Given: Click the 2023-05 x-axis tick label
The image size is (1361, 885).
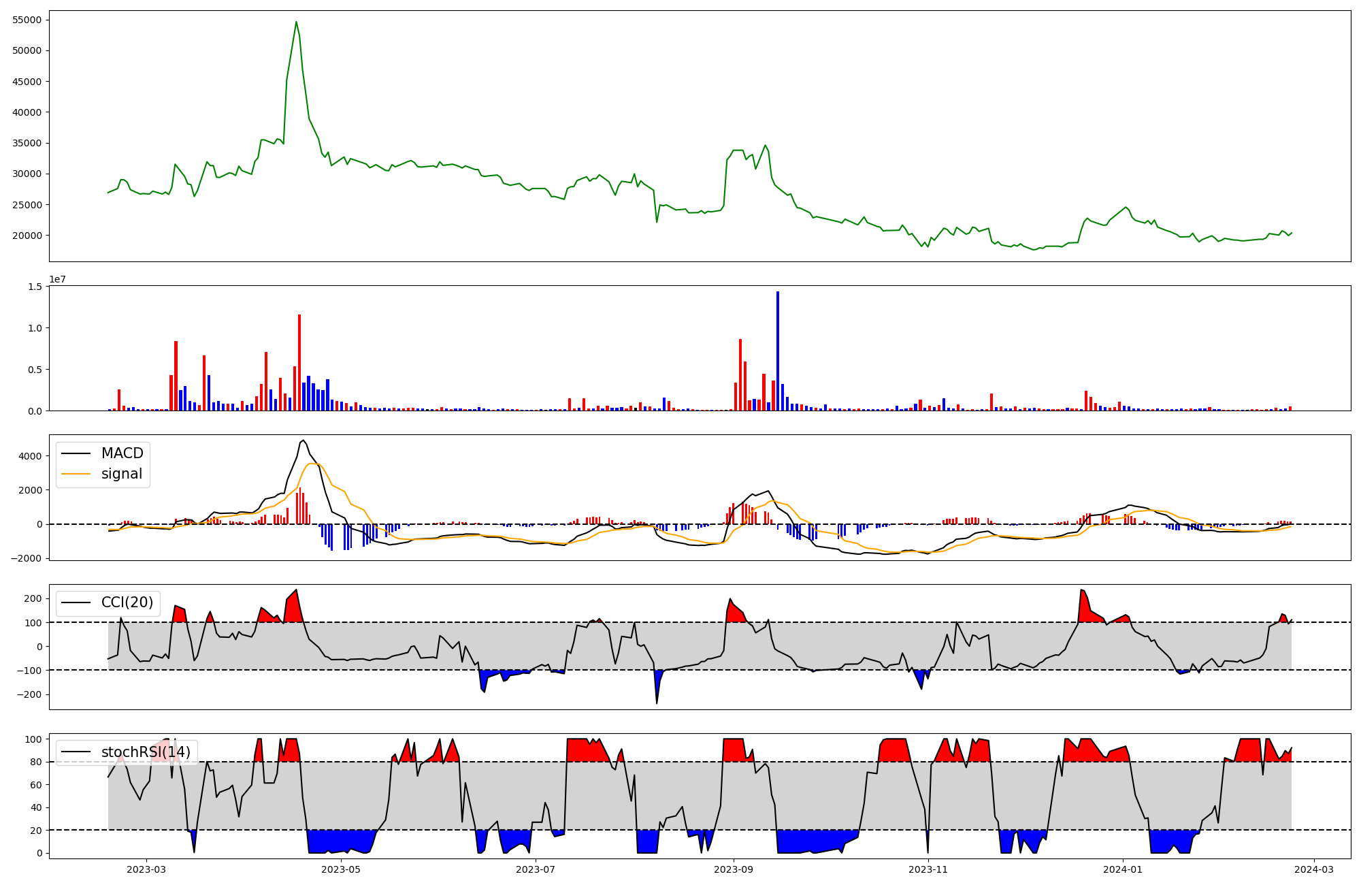Looking at the screenshot, I should (x=341, y=869).
